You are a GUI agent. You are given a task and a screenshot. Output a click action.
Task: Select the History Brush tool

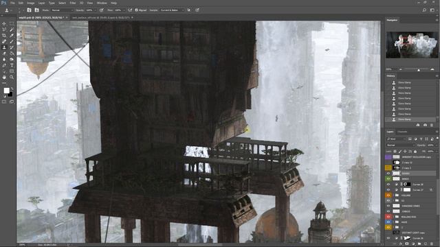(12, 47)
